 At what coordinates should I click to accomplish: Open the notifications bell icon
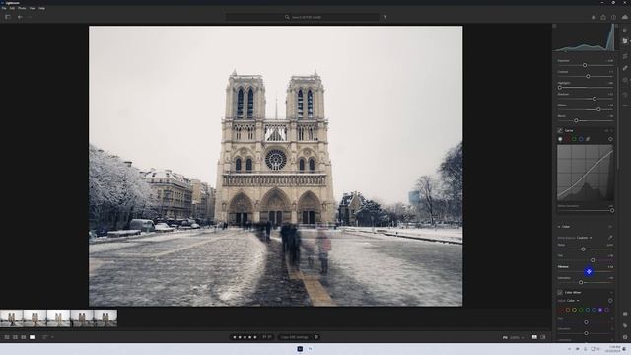click(x=594, y=18)
